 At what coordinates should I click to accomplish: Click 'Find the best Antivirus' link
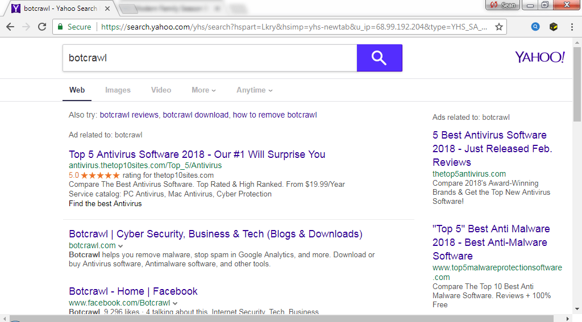point(105,204)
